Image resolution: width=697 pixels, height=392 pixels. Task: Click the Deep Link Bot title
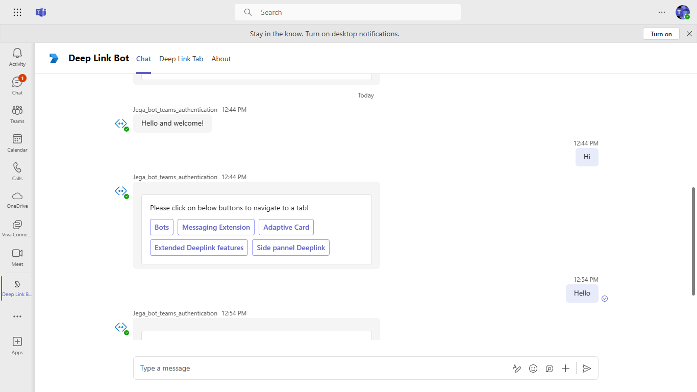click(99, 58)
